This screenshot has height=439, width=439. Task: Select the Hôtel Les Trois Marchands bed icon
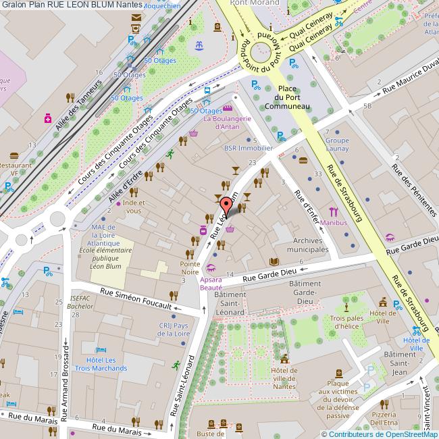pos(101,351)
